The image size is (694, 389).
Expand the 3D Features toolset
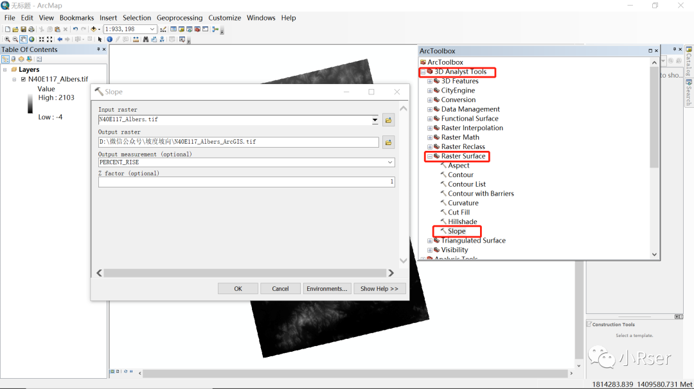(430, 82)
